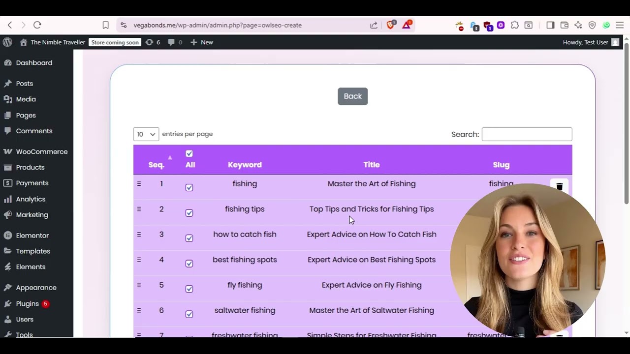630x354 pixels.
Task: Open the Brave Shields lion icon
Action: (x=391, y=25)
